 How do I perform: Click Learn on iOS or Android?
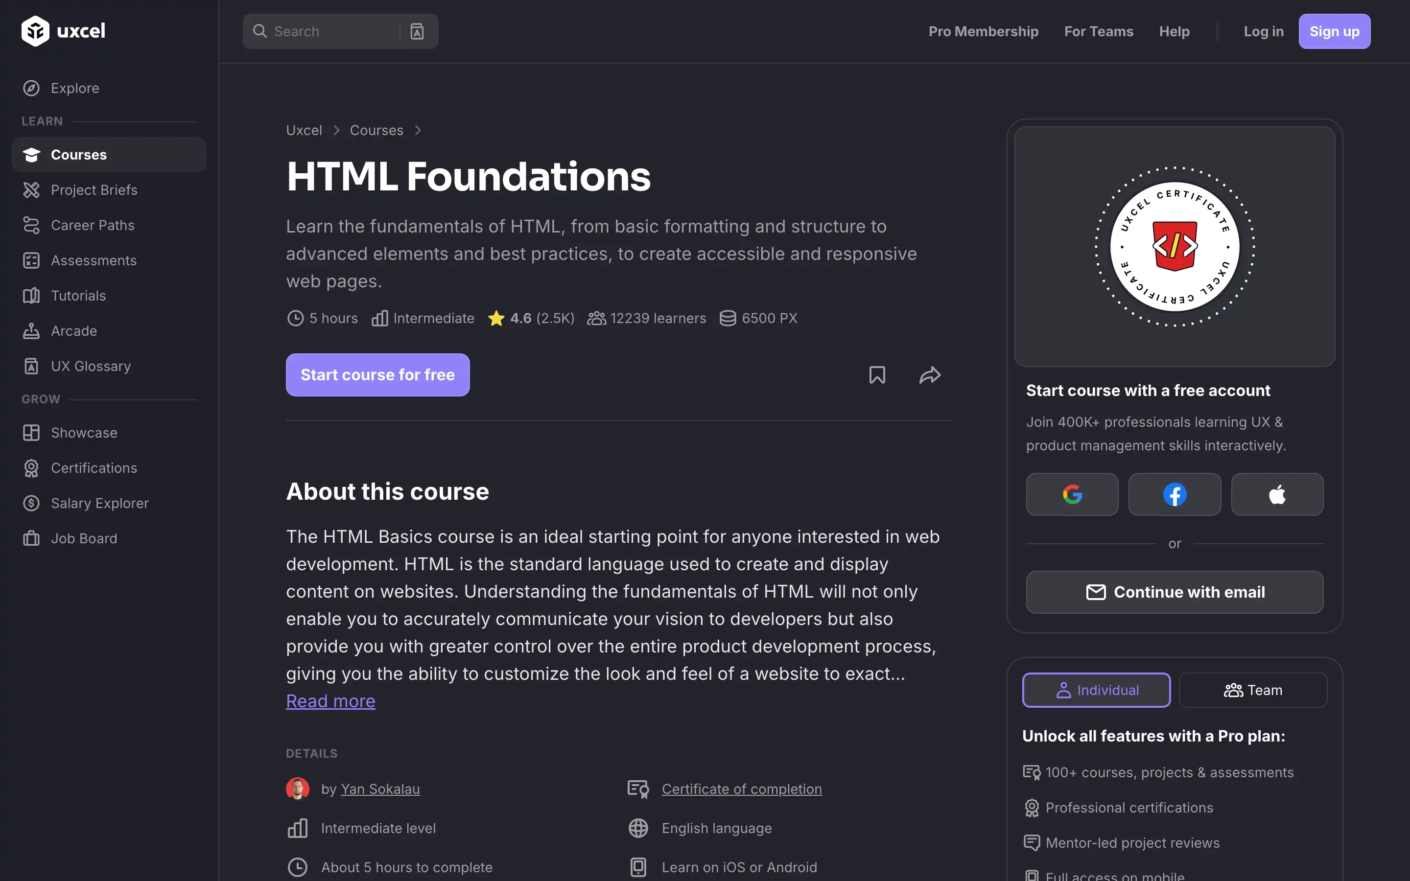click(739, 867)
